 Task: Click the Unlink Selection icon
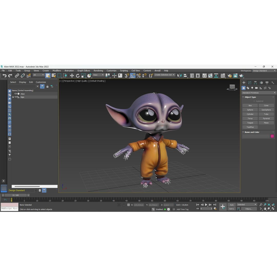click(x=23, y=76)
